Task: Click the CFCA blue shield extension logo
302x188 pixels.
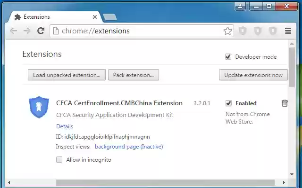Action: click(x=39, y=107)
